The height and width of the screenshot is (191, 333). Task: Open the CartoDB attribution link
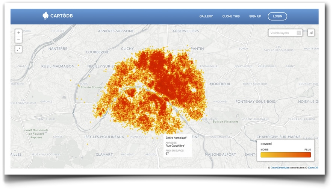pos(313,168)
